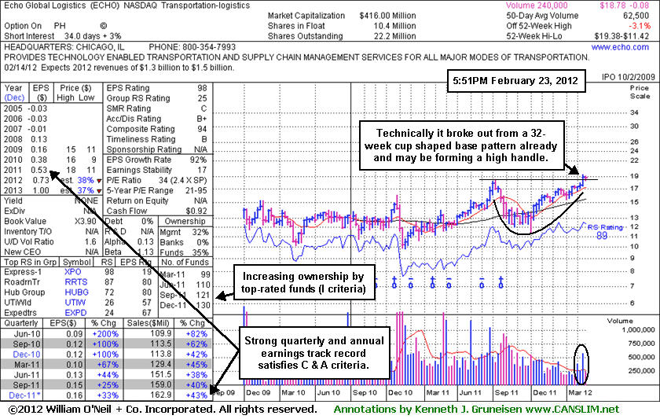The height and width of the screenshot is (419, 660).
Task: Select the RRTS ticker symbol
Action: tap(76, 282)
